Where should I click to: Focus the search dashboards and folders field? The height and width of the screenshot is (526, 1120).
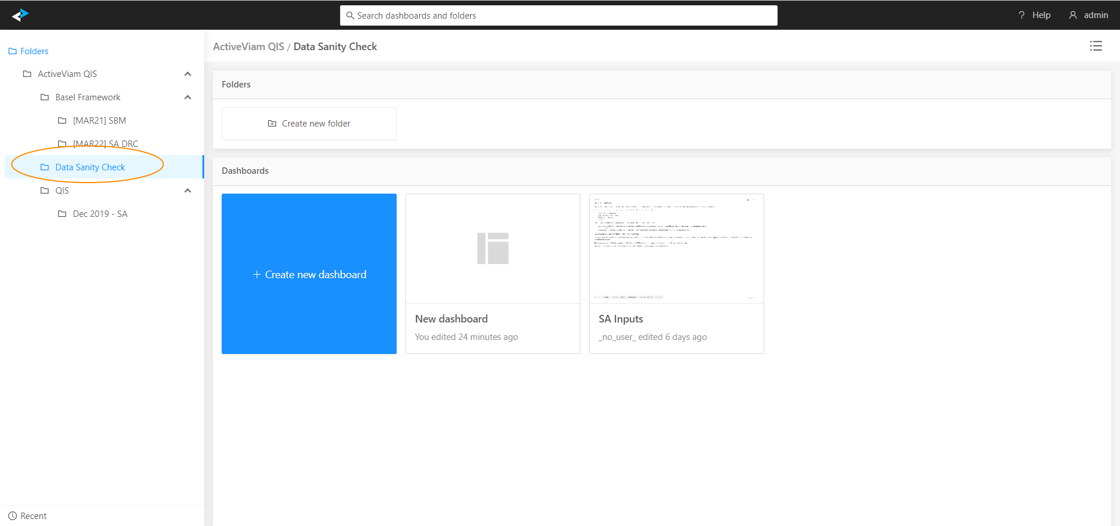coord(558,16)
